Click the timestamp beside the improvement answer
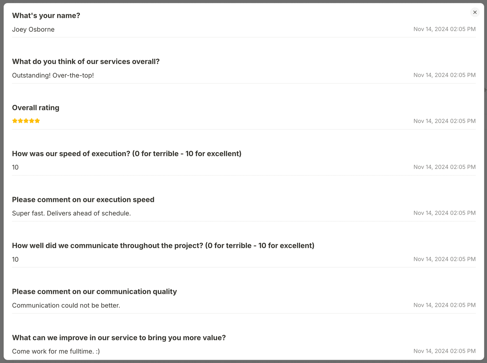Image resolution: width=487 pixels, height=363 pixels. point(444,351)
